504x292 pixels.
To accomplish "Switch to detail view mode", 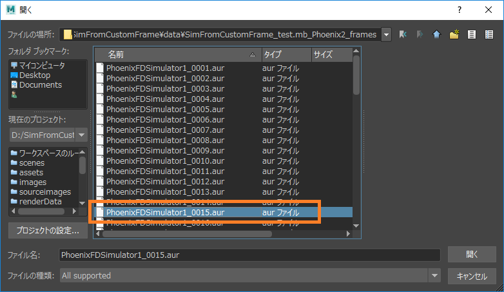I will pyautogui.click(x=489, y=34).
